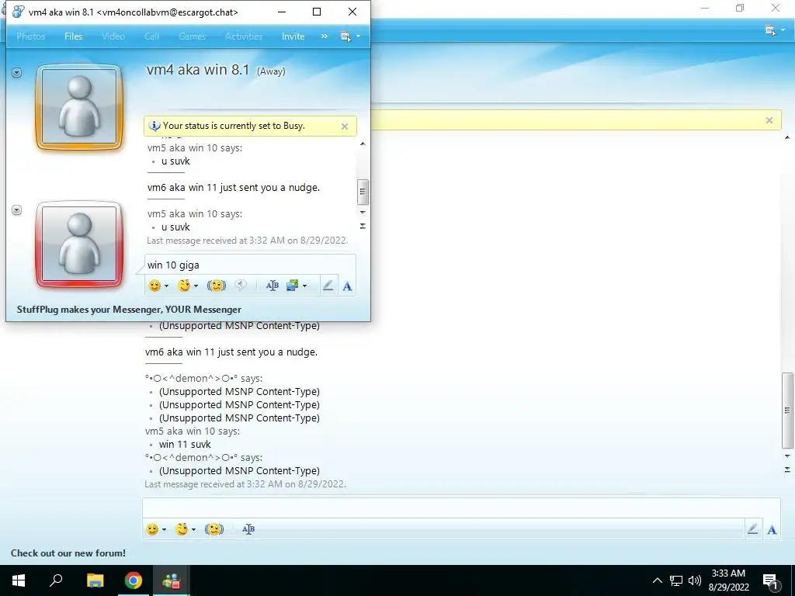Expand background picture dropdown arrow

point(304,286)
